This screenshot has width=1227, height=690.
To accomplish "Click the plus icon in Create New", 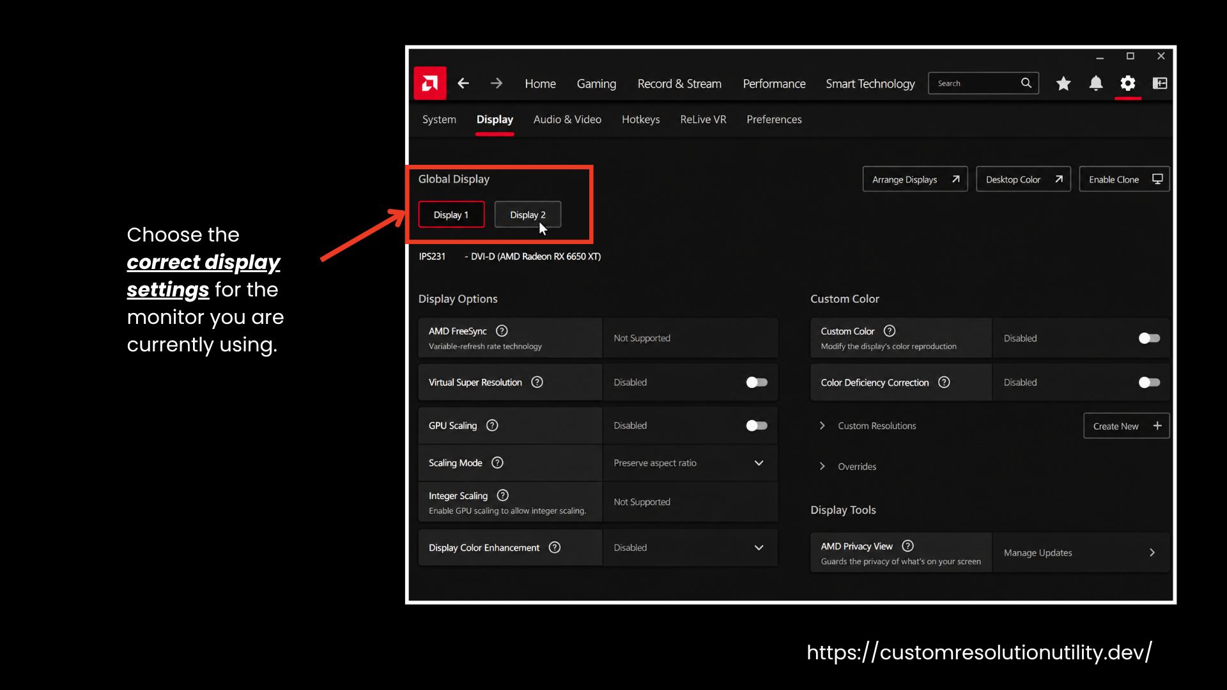I will pos(1157,425).
